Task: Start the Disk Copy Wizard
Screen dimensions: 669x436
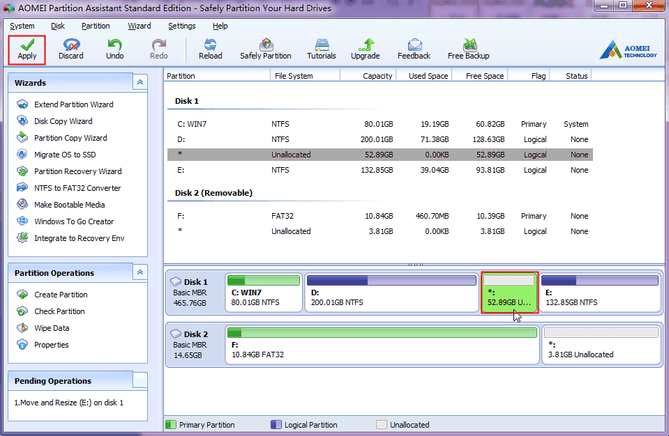Action: (63, 121)
